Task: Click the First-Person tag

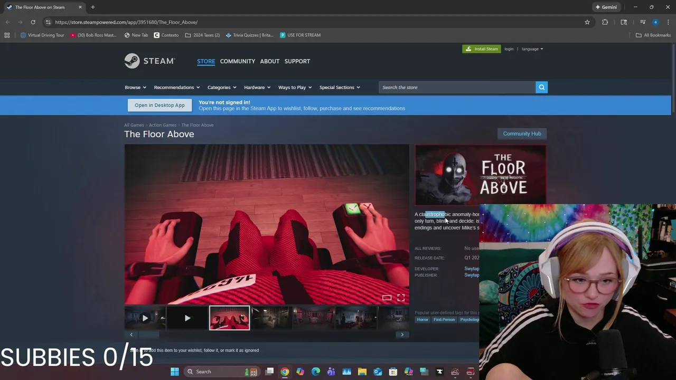Action: click(x=444, y=320)
